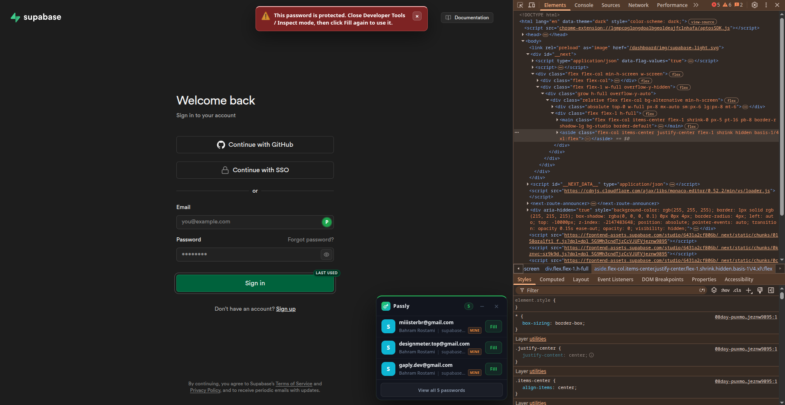Expand the __NEXT_DATA__ script node
Screen dimensions: 785x405
528,184
